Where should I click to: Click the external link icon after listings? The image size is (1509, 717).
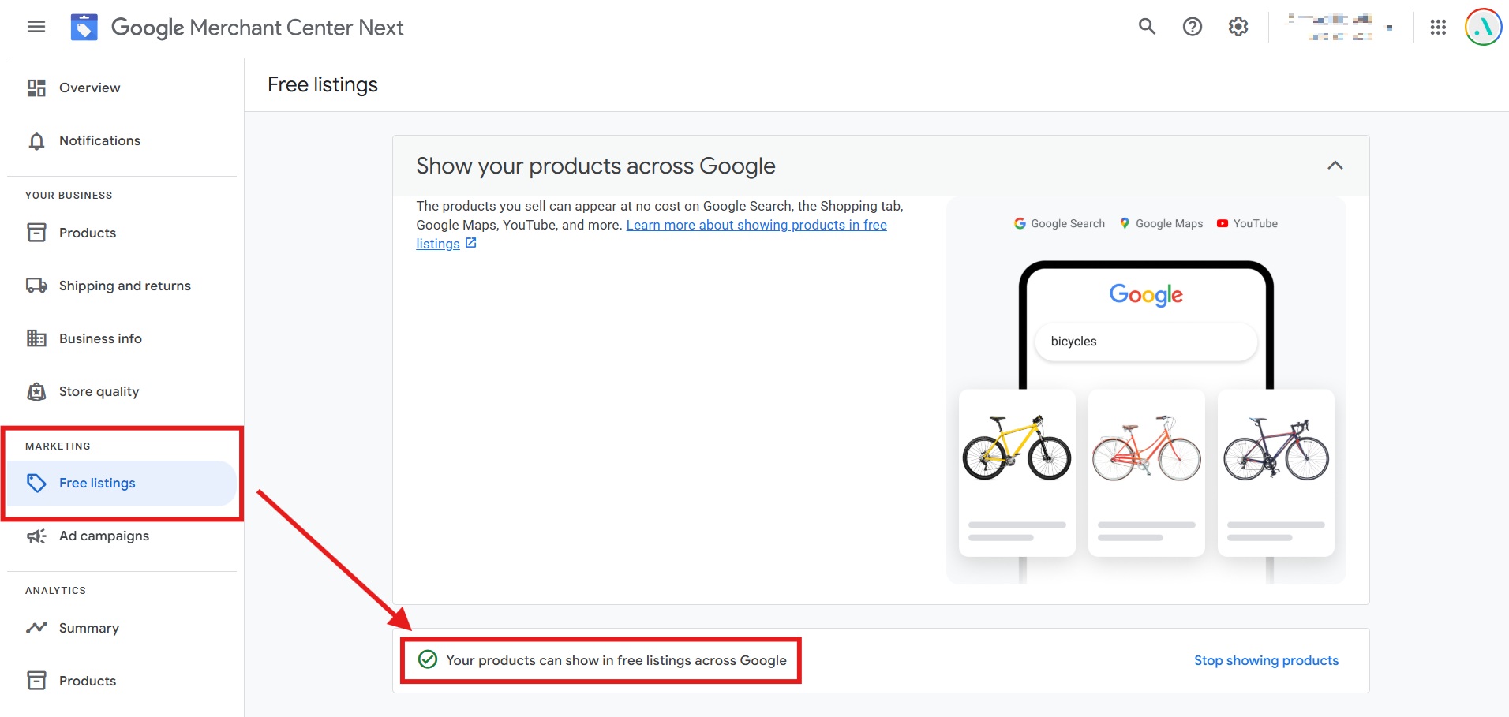click(471, 243)
